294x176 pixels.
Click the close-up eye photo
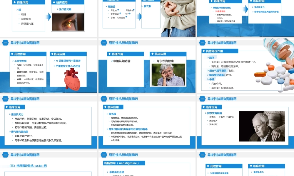click(x=68, y=22)
